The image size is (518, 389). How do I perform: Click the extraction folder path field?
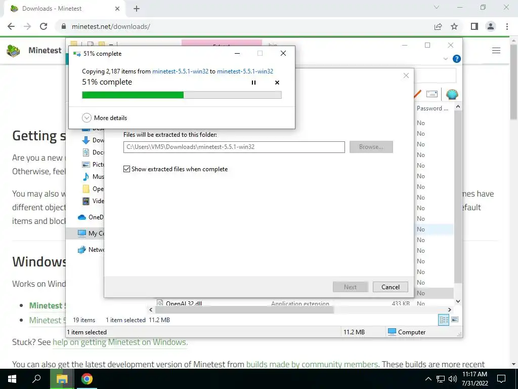point(234,147)
